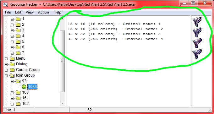Click the tree panel scroll down arrow
The height and width of the screenshot is (114, 214).
tap(63, 103)
